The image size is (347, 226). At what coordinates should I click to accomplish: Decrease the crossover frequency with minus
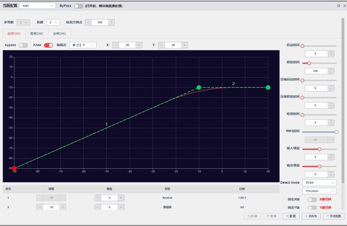(x=89, y=22)
